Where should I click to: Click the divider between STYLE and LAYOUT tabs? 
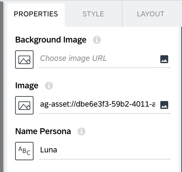(x=122, y=14)
